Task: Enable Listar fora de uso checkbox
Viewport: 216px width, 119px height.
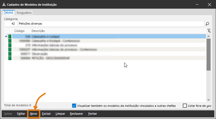Action: click(x=185, y=106)
